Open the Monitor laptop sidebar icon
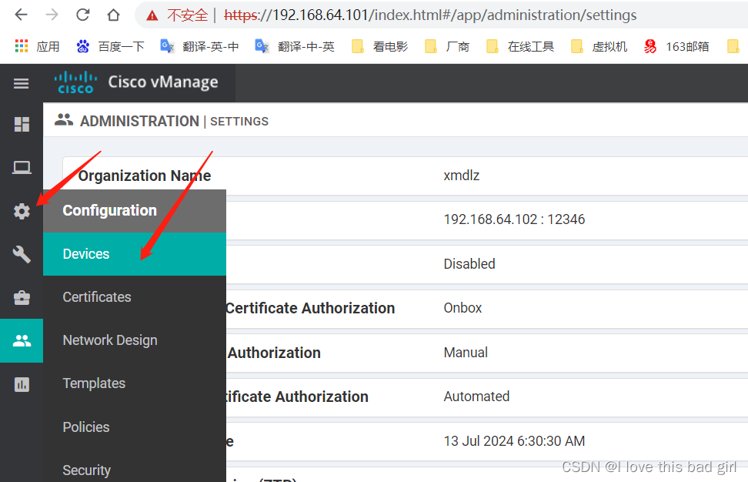The height and width of the screenshot is (482, 748). (x=22, y=168)
